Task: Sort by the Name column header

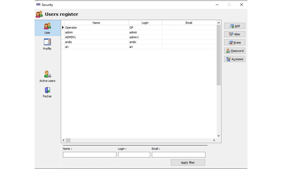Action: tap(96, 23)
